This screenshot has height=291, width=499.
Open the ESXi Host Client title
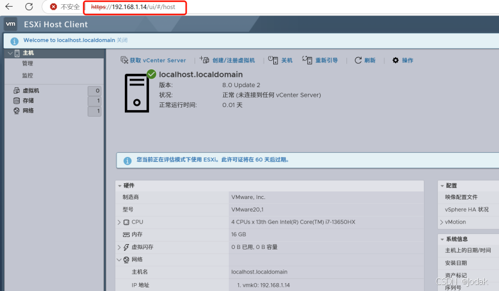(56, 25)
